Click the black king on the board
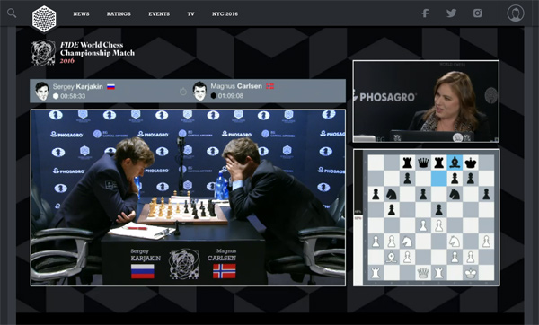Image resolution: width=539 pixels, height=325 pixels. pyautogui.click(x=470, y=162)
